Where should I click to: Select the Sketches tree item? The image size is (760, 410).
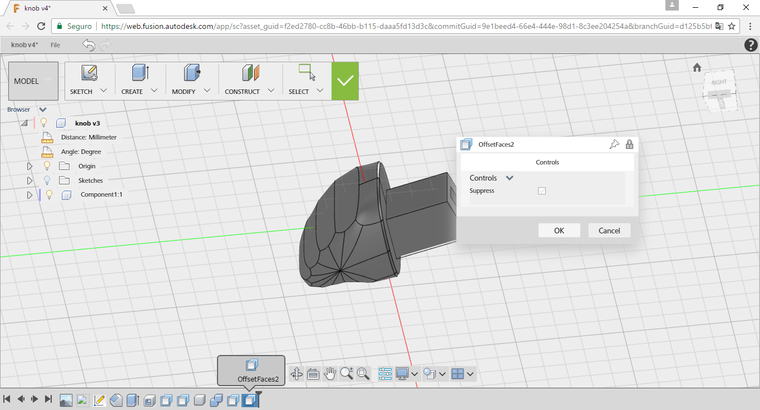91,181
